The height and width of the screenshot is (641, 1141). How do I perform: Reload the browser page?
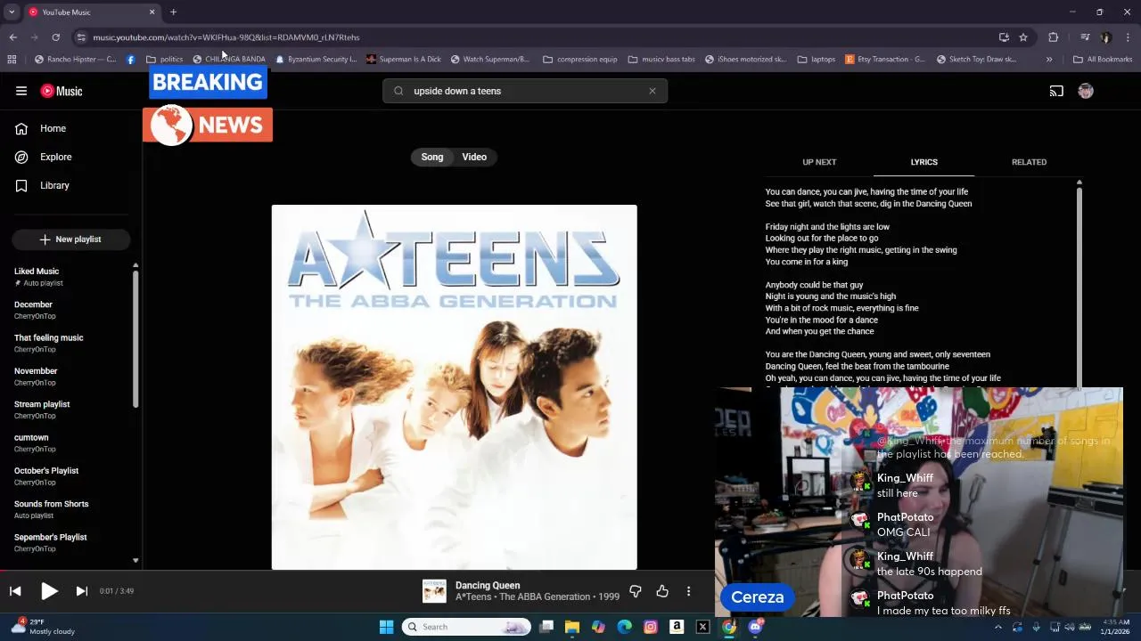[55, 37]
